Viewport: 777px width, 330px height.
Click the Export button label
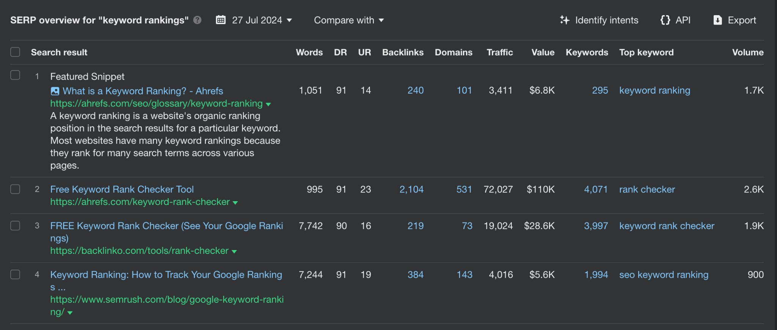(742, 20)
